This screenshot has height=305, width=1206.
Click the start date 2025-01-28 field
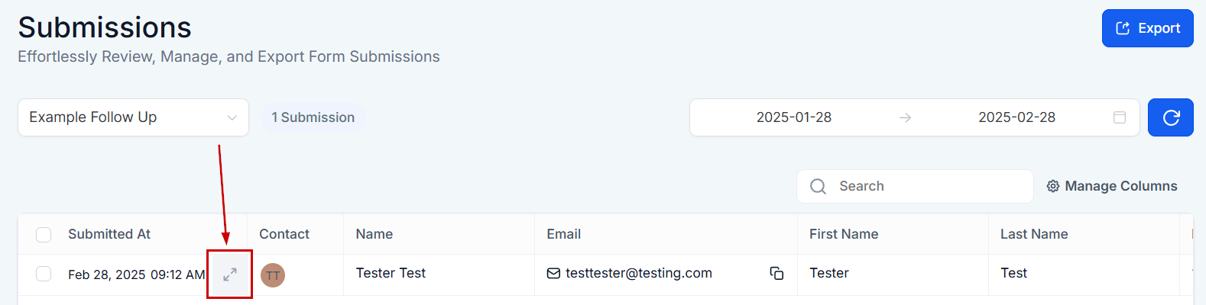coord(794,117)
